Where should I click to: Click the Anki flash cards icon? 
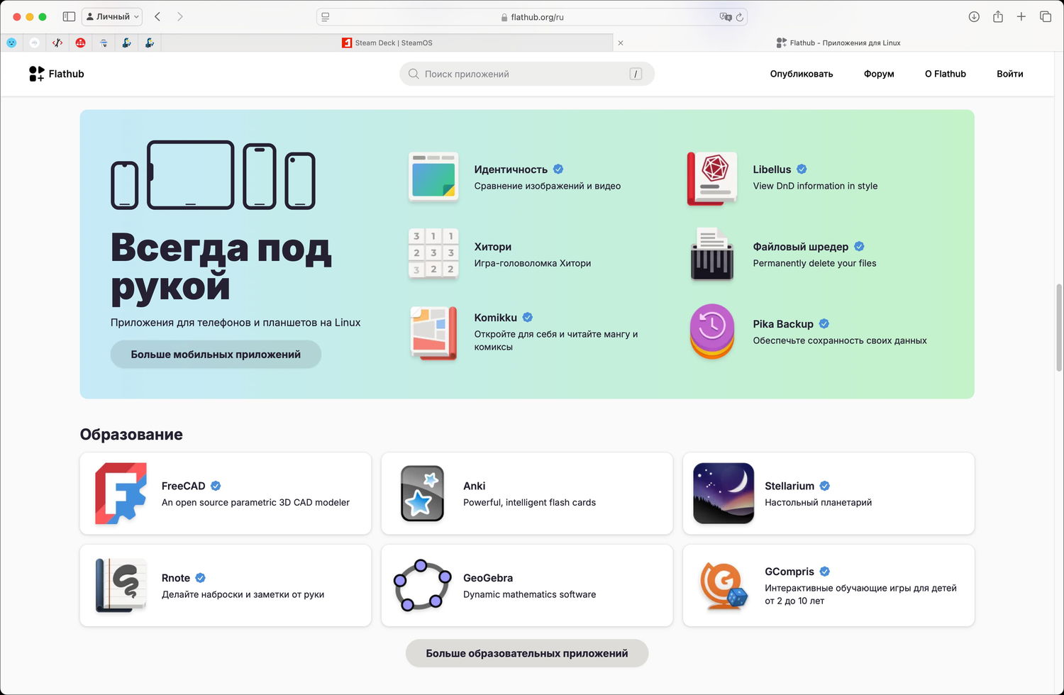click(x=421, y=494)
